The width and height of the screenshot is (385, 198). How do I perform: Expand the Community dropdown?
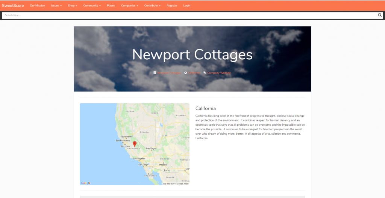pyautogui.click(x=92, y=6)
